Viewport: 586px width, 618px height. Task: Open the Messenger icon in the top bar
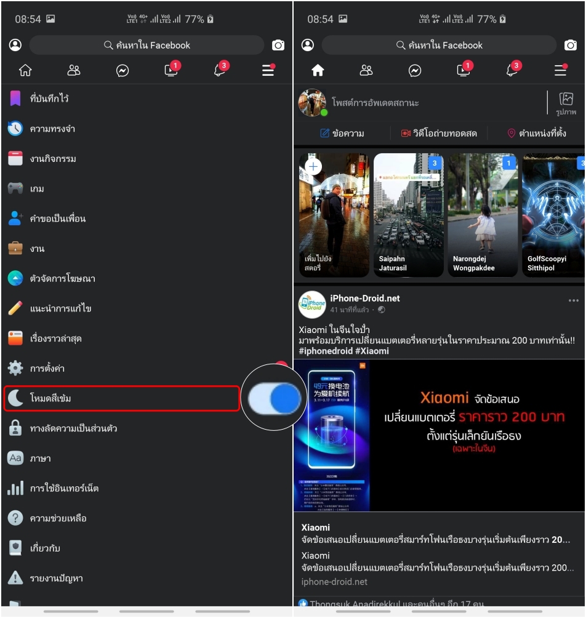point(122,70)
